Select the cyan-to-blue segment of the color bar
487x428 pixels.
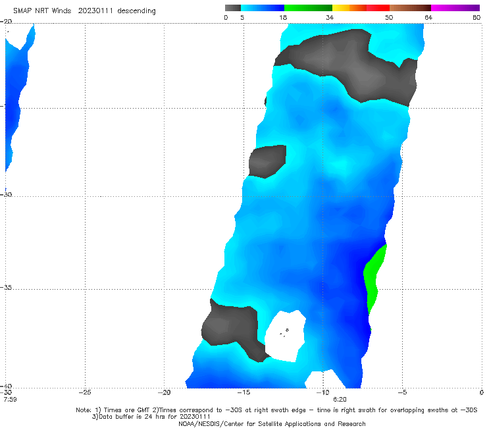coord(263,8)
